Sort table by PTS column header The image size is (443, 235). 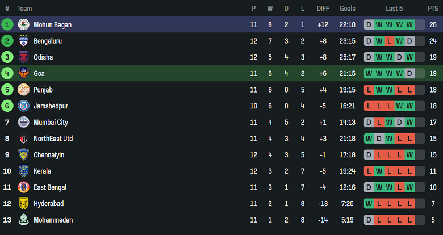433,9
